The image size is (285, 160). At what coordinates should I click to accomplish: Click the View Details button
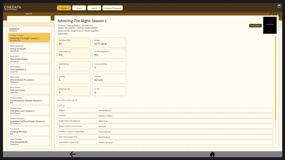point(255,25)
